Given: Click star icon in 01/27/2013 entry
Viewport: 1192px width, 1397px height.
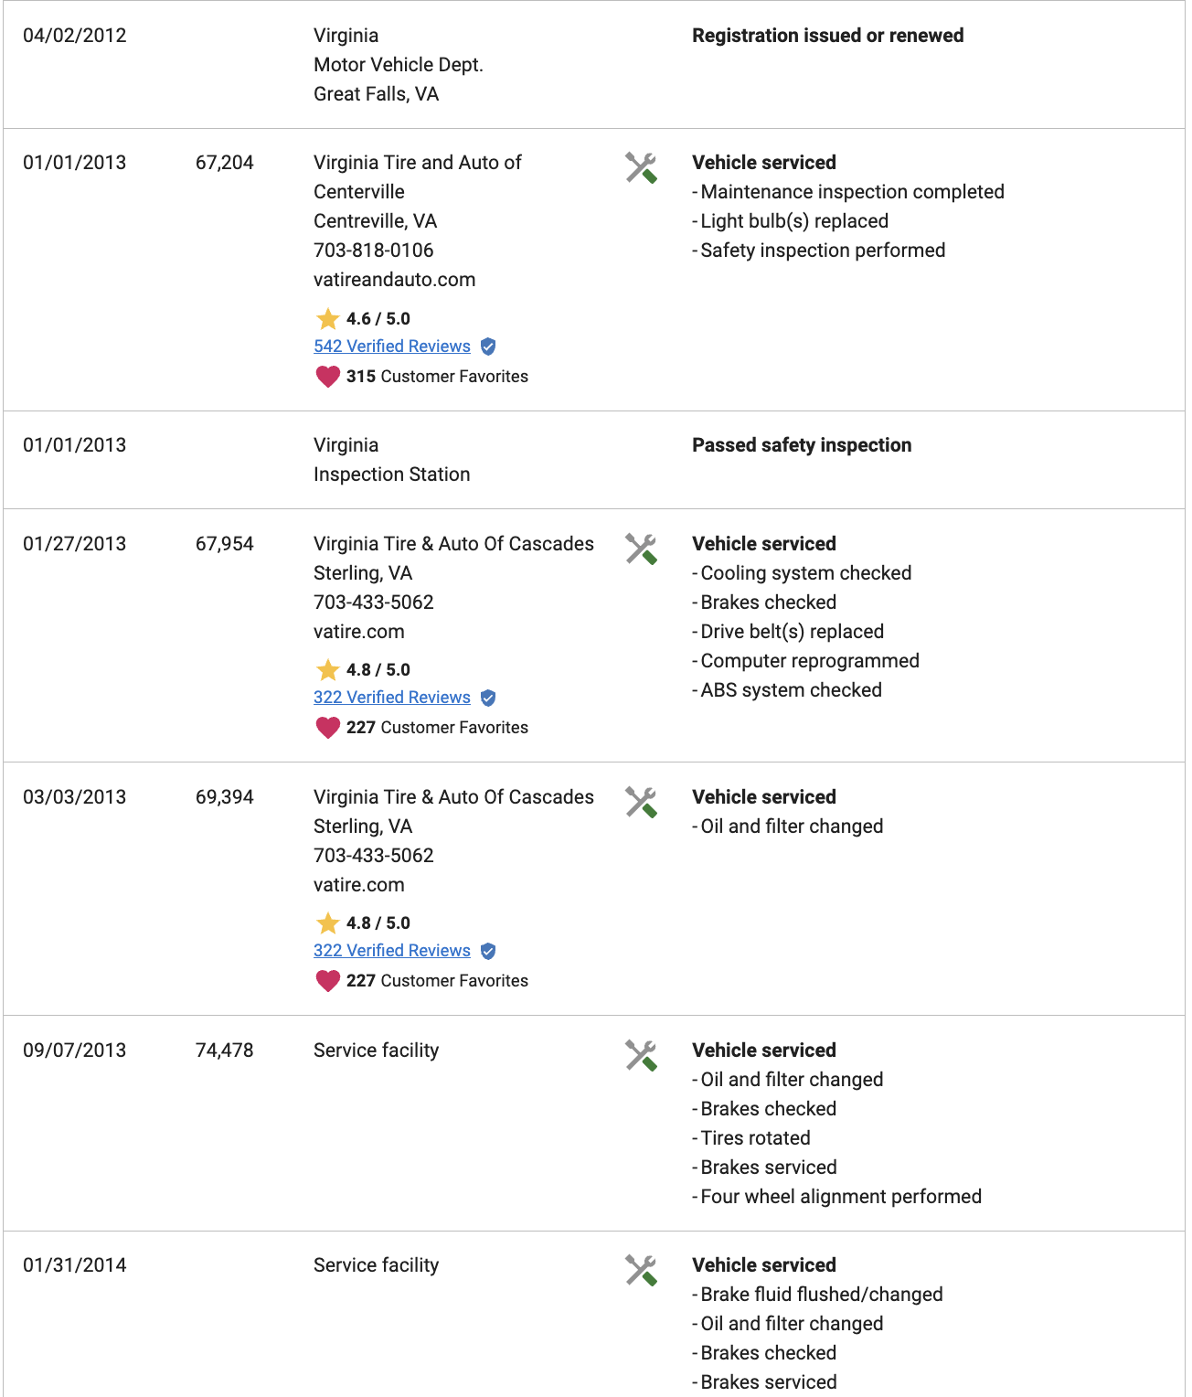Looking at the screenshot, I should [327, 669].
